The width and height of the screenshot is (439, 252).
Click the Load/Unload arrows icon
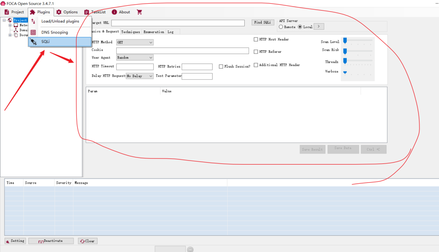click(33, 21)
